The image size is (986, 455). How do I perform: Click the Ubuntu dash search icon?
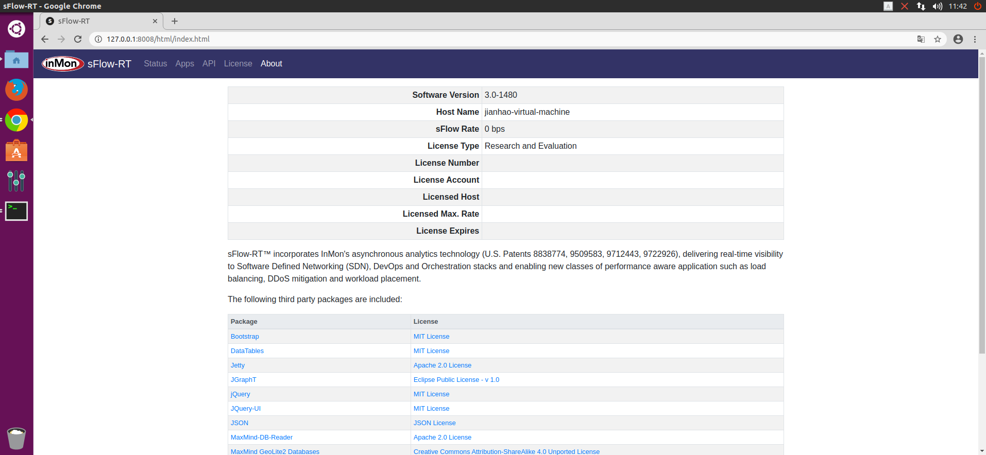pyautogui.click(x=16, y=29)
